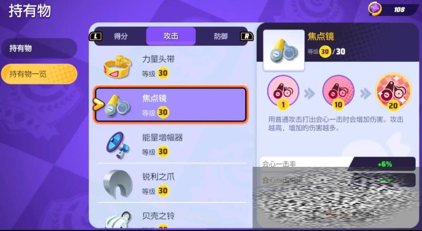Screen dimensions: 422x231
Task: Click the purple currency coin icon
Action: [x=375, y=9]
